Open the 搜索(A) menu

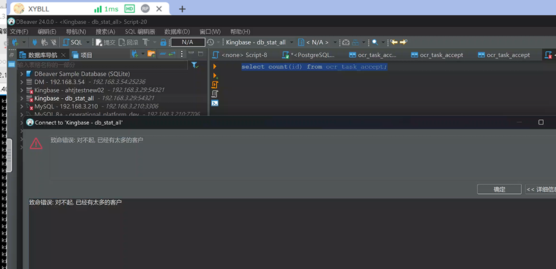click(105, 31)
